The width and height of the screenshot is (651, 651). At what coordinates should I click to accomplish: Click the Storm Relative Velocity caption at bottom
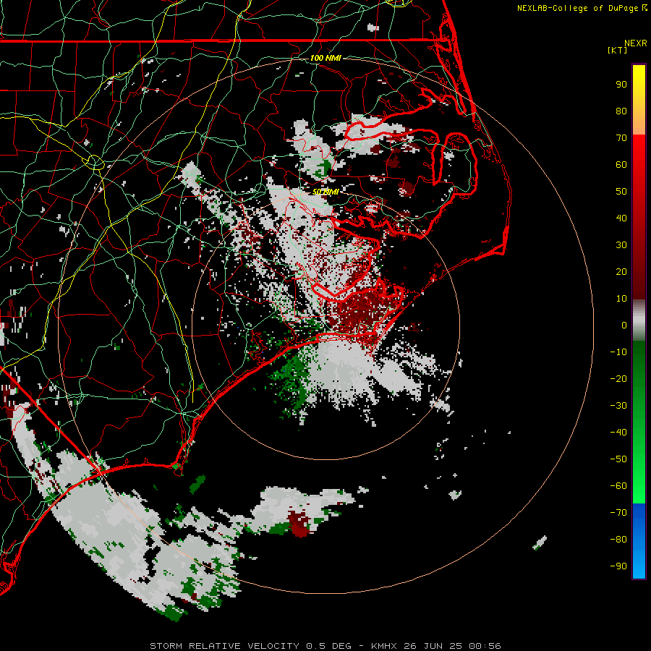click(x=325, y=646)
